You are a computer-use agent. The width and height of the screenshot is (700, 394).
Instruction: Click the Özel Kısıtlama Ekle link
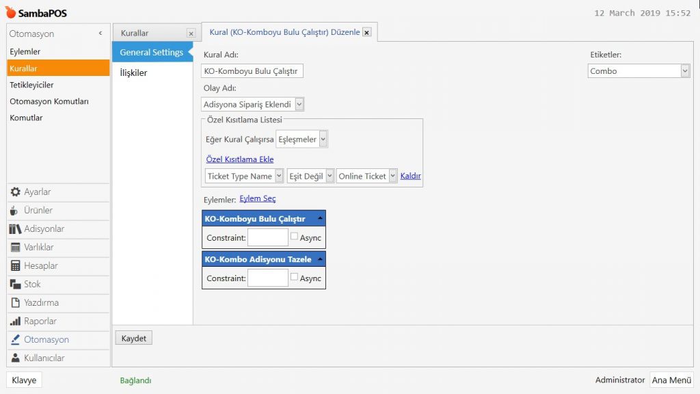[239, 159]
